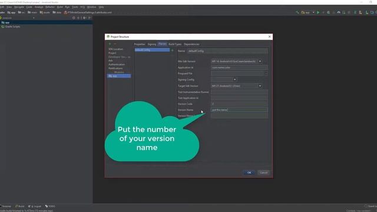377x212 pixels.
Task: Select app module in dialog sidebar
Action: click(x=119, y=76)
